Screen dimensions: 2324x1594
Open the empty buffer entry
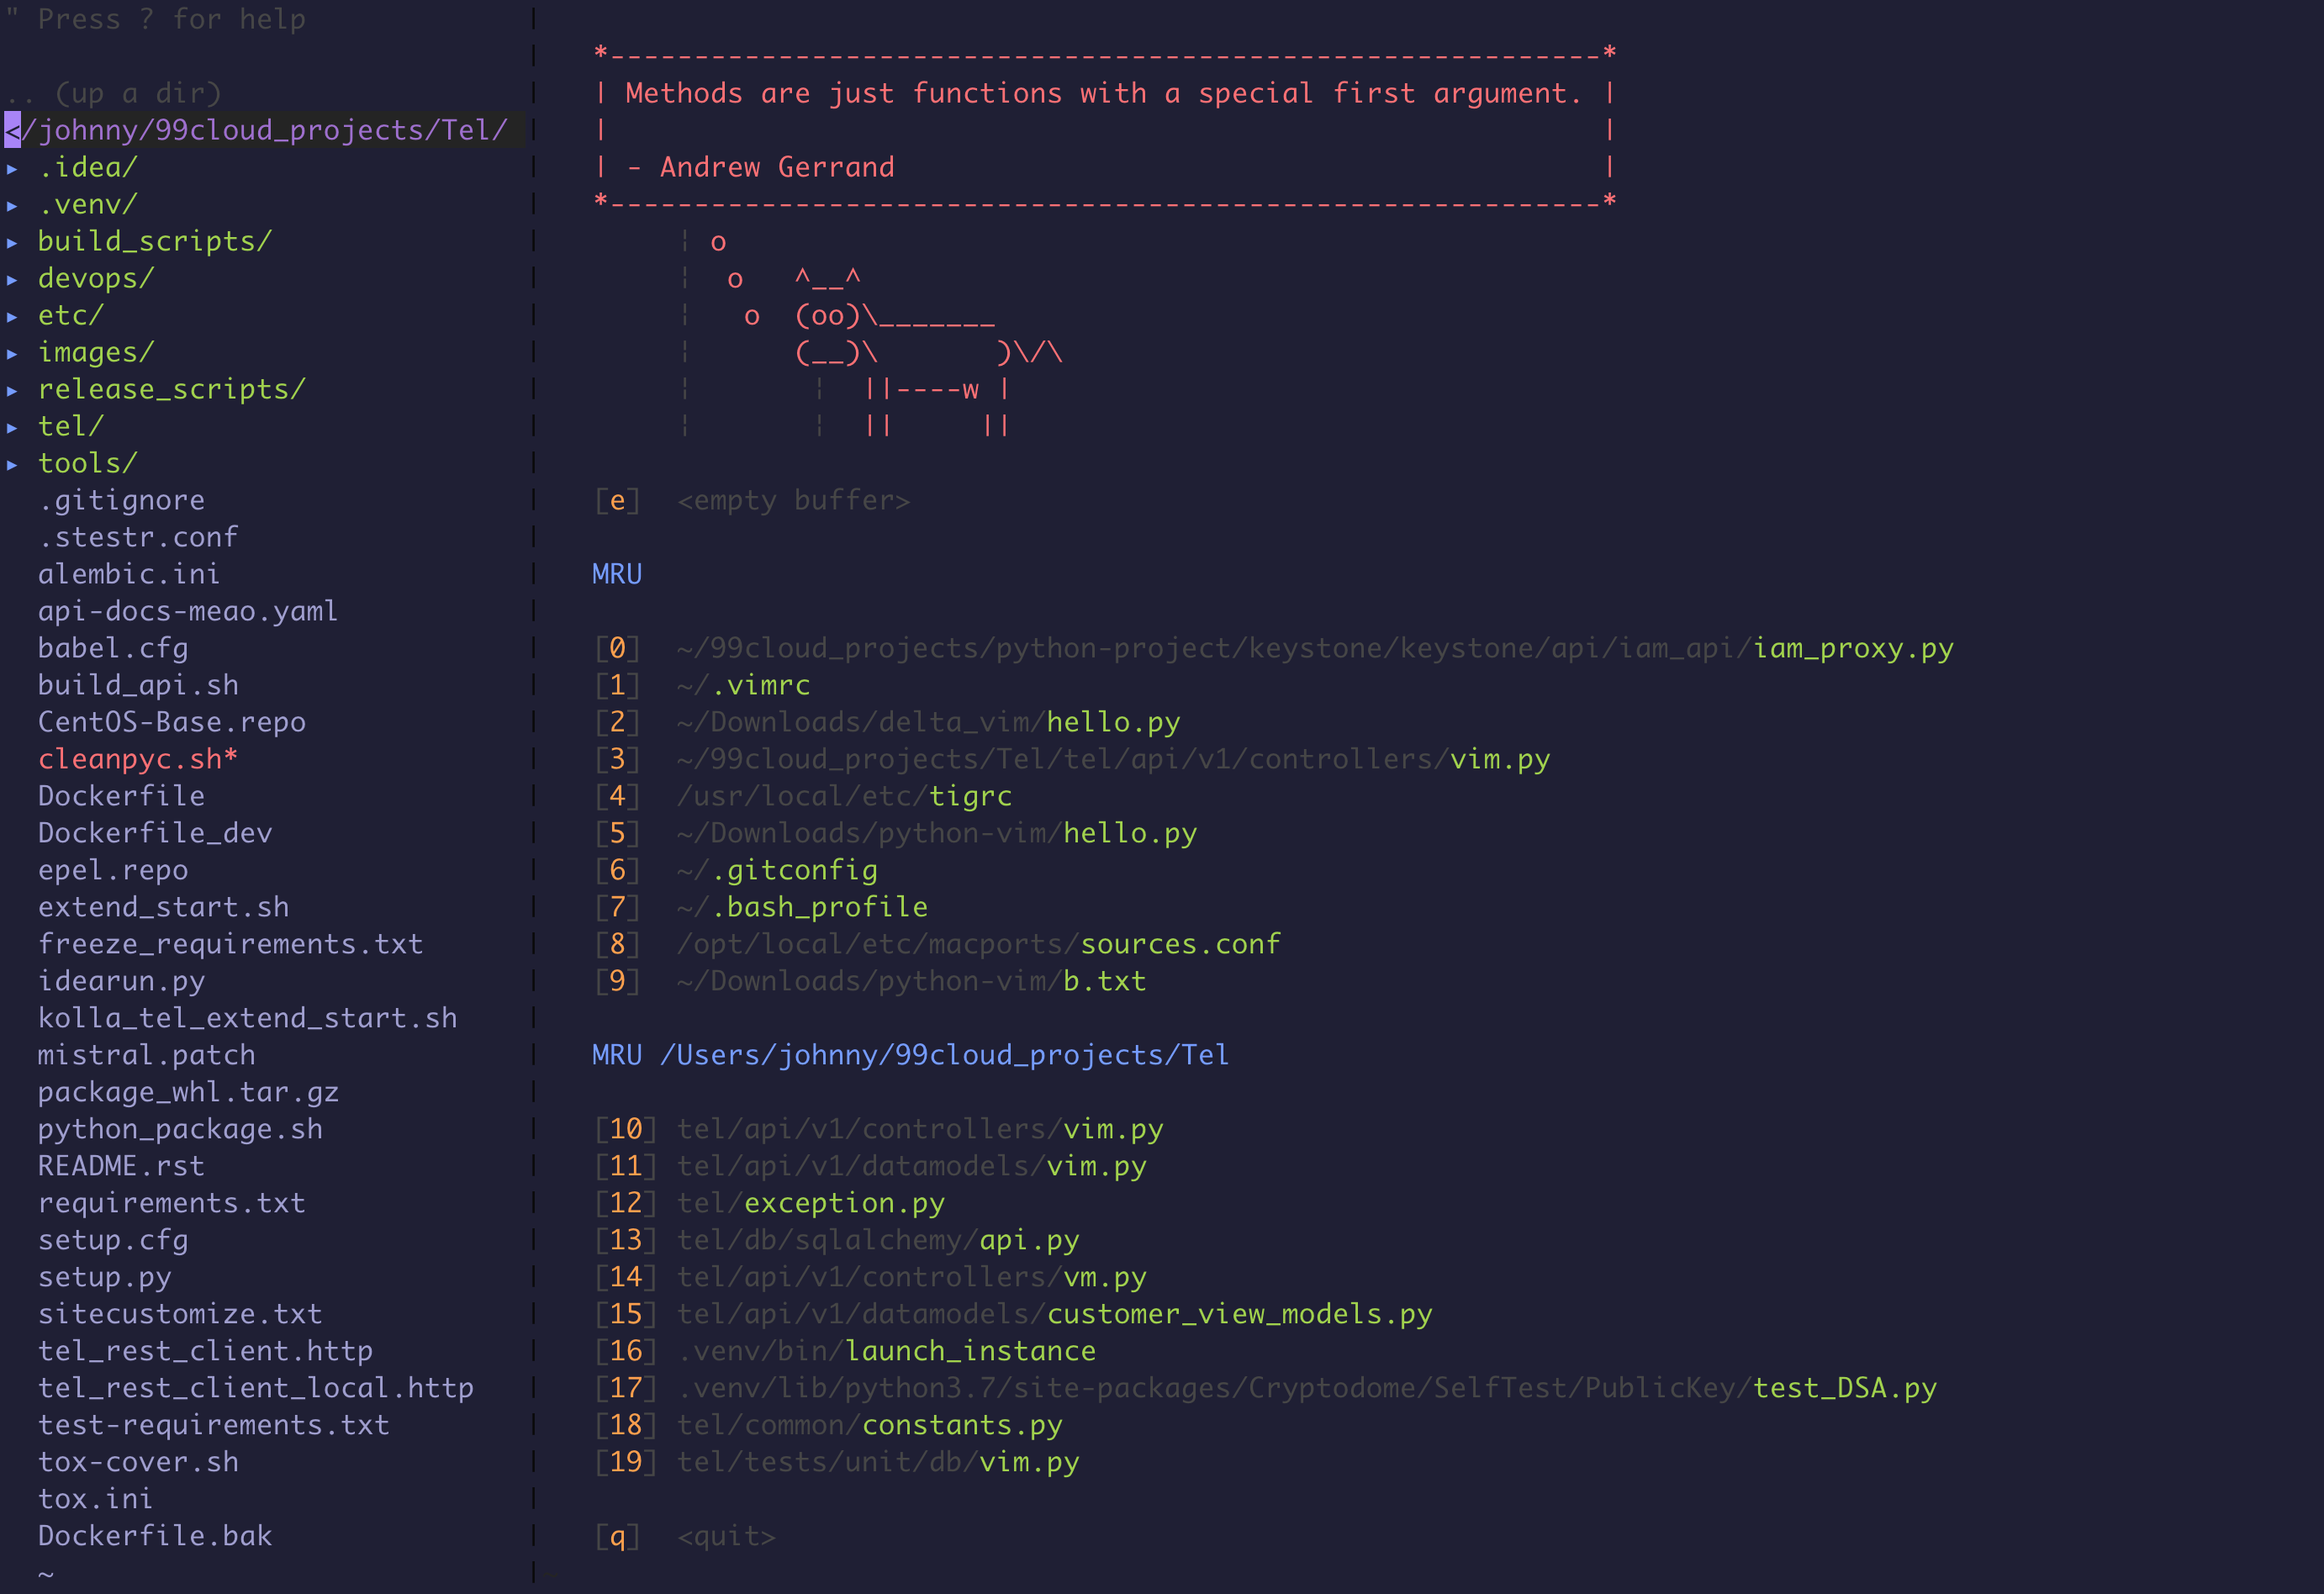pos(792,500)
